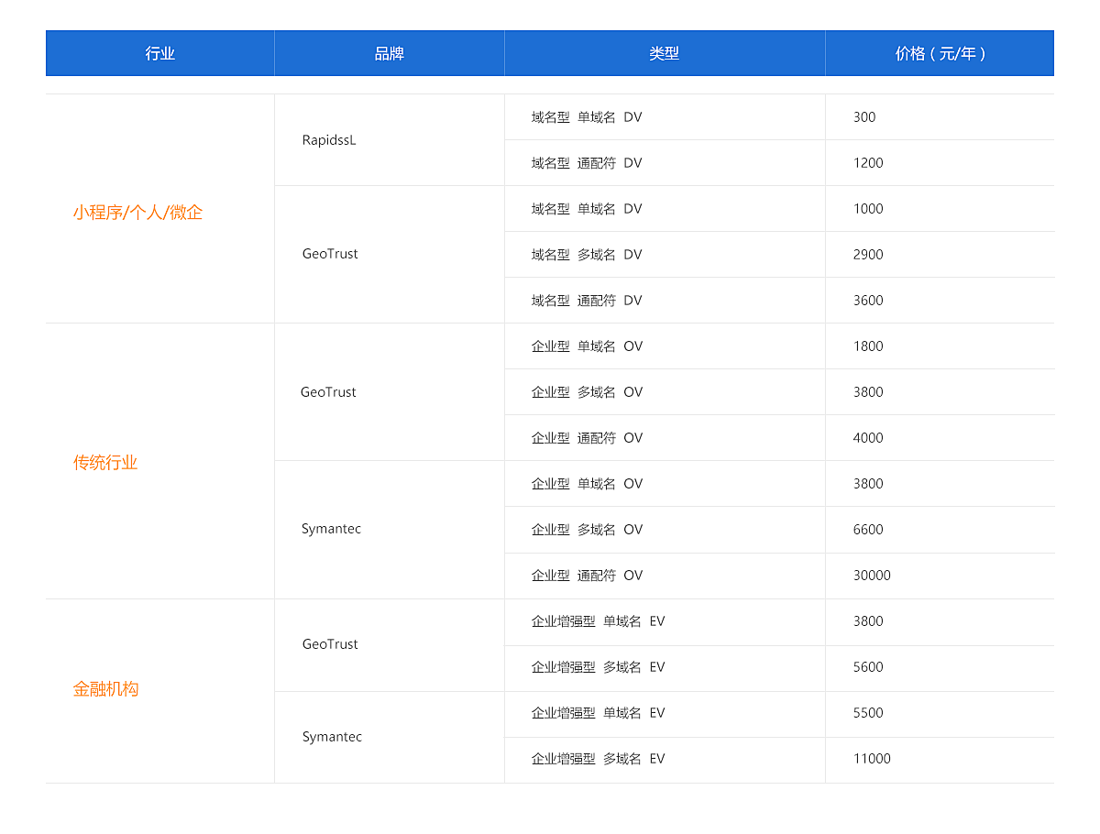Click the price value 1200
Screen dimensions: 1100x834
tap(868, 163)
